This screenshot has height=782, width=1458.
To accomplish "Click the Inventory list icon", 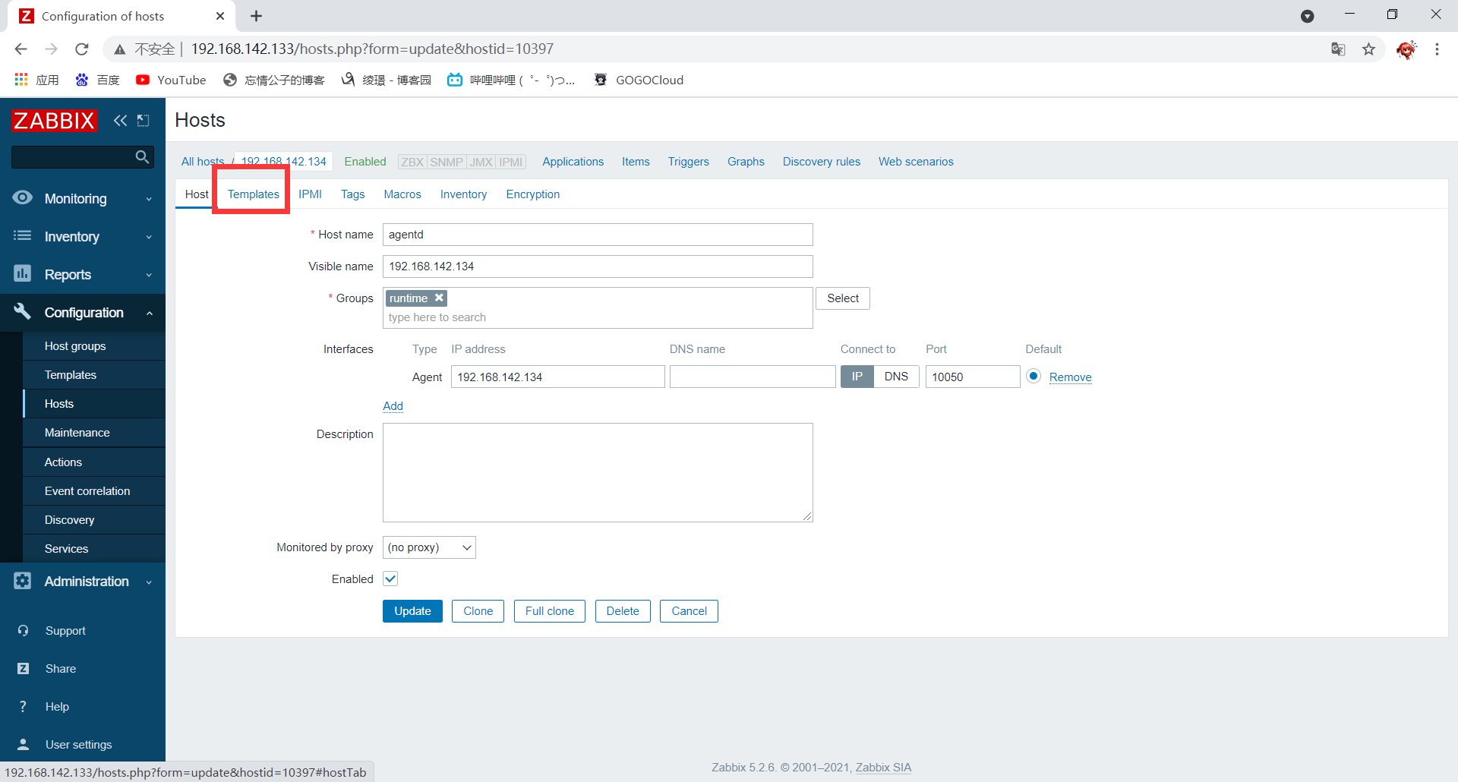I will tap(23, 235).
